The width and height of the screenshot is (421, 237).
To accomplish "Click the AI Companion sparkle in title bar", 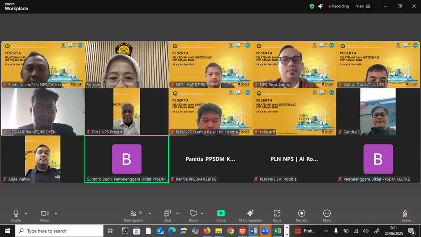I will coord(321,6).
